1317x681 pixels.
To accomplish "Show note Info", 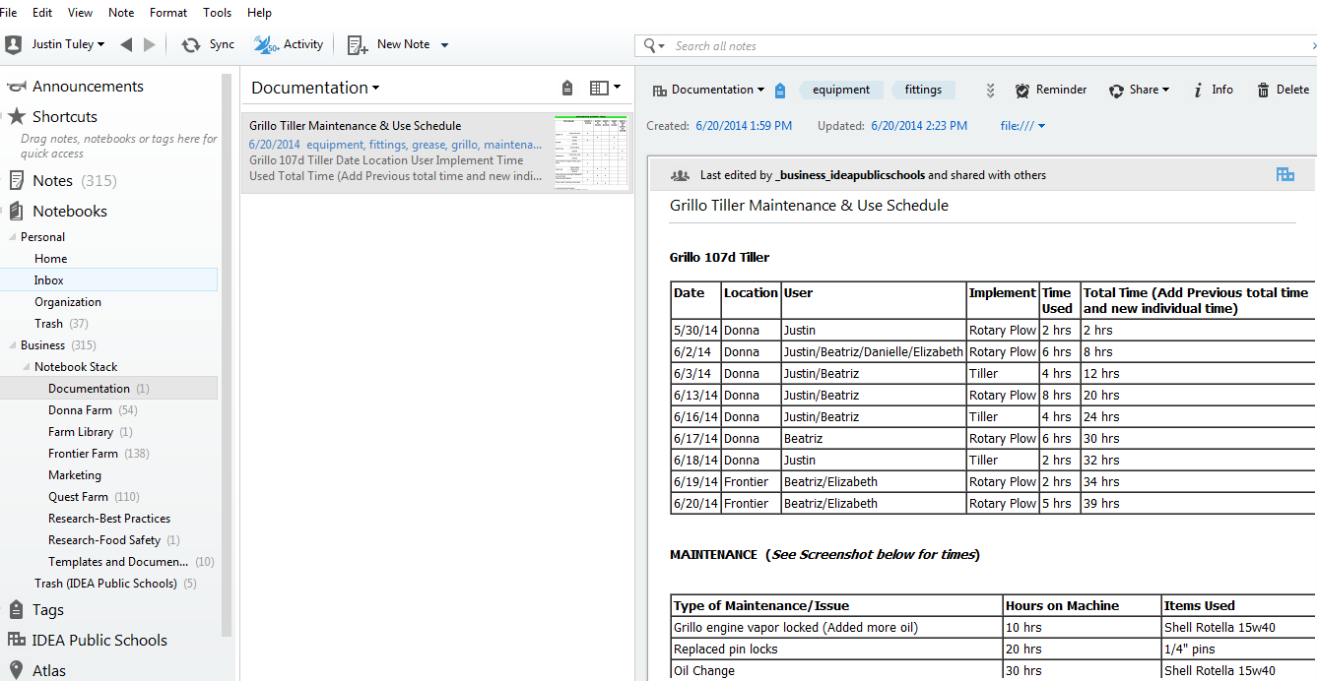I will tap(1213, 90).
